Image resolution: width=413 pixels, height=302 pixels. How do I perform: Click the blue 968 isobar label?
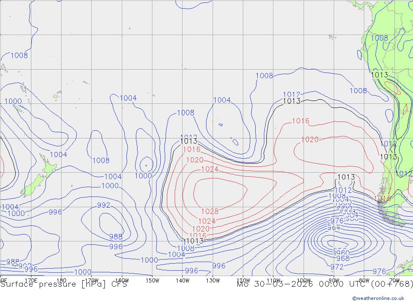click(x=343, y=258)
